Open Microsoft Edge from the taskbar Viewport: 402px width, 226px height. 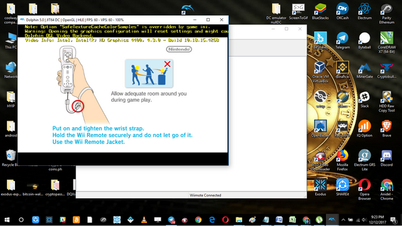(212, 220)
